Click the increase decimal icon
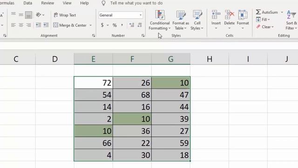 (132, 25)
